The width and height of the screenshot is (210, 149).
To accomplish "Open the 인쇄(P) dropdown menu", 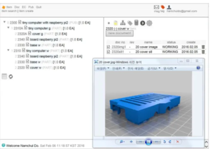I will pyautogui.click(x=118, y=68).
